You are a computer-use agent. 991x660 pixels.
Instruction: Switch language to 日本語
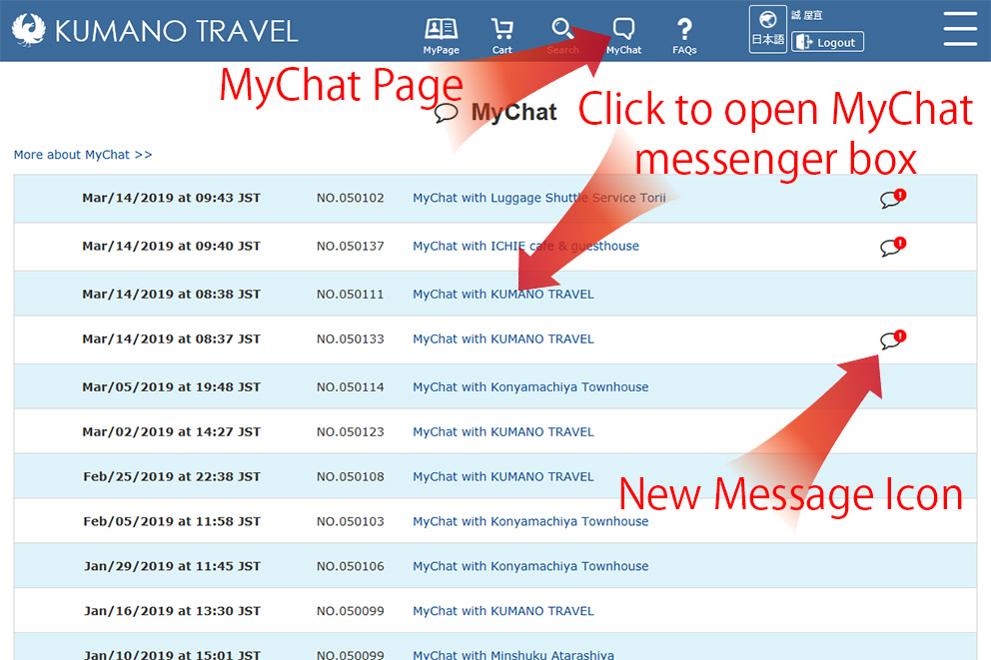[x=768, y=29]
